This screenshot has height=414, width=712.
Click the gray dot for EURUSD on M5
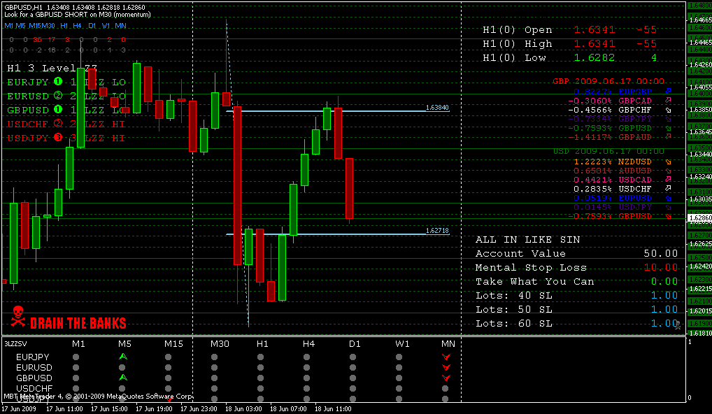click(x=122, y=368)
